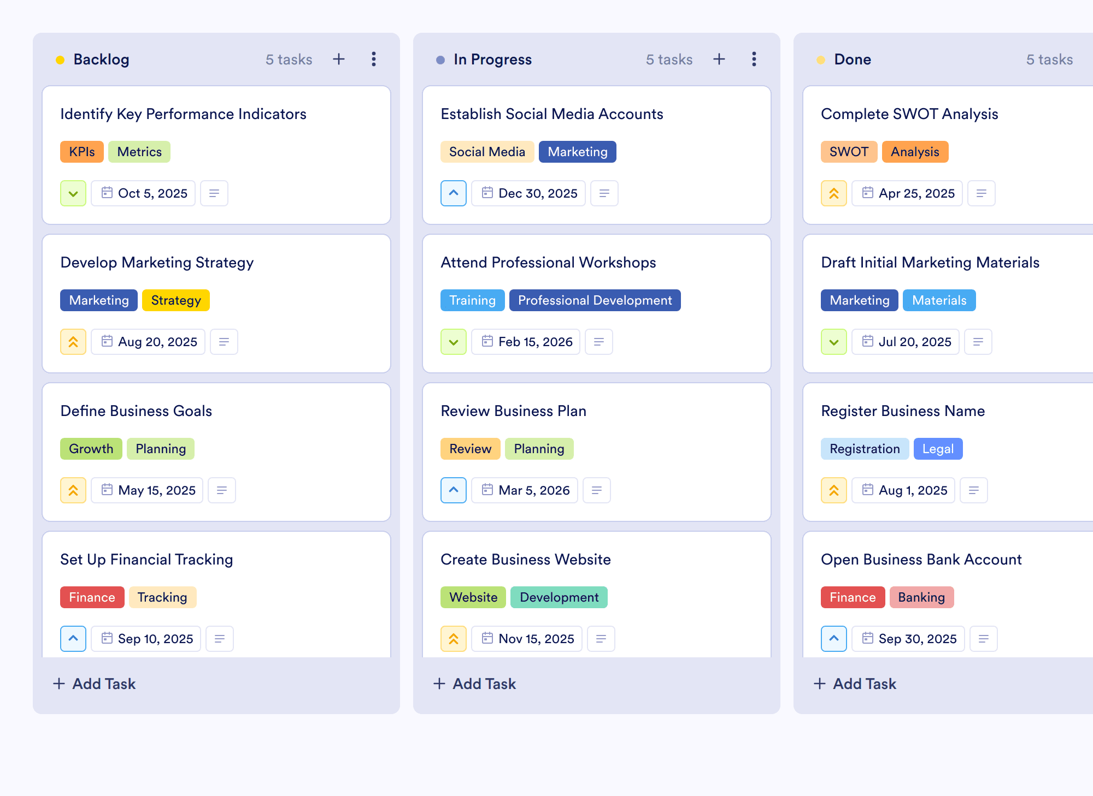Change priority on Attend Professional Workshops card
This screenshot has width=1093, height=796.
tap(454, 342)
